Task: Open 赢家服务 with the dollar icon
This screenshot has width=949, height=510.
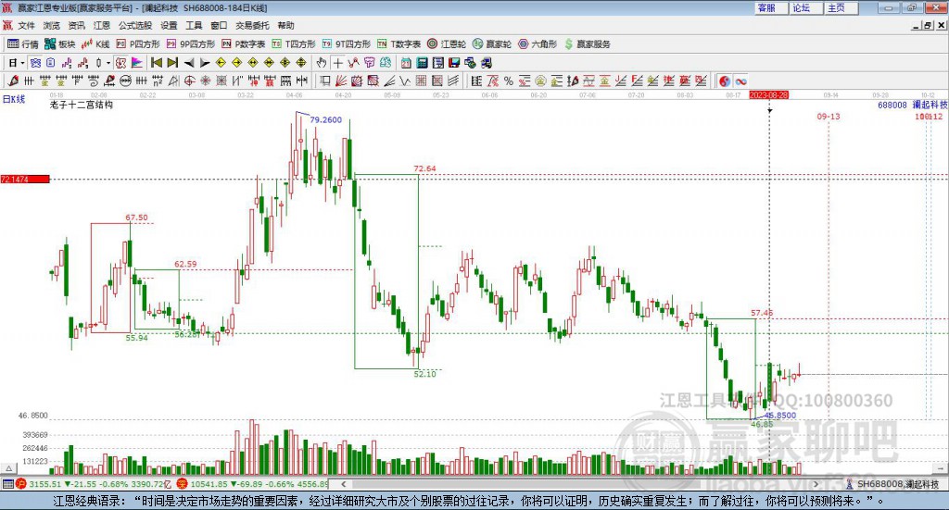Action: coord(587,44)
